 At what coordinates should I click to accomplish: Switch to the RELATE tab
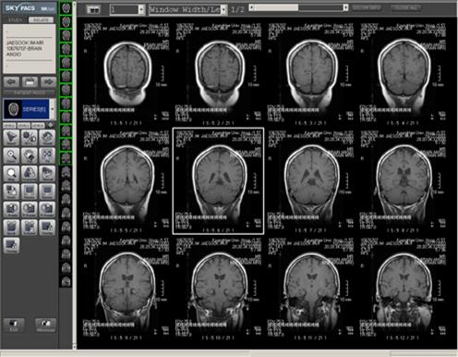[x=41, y=20]
